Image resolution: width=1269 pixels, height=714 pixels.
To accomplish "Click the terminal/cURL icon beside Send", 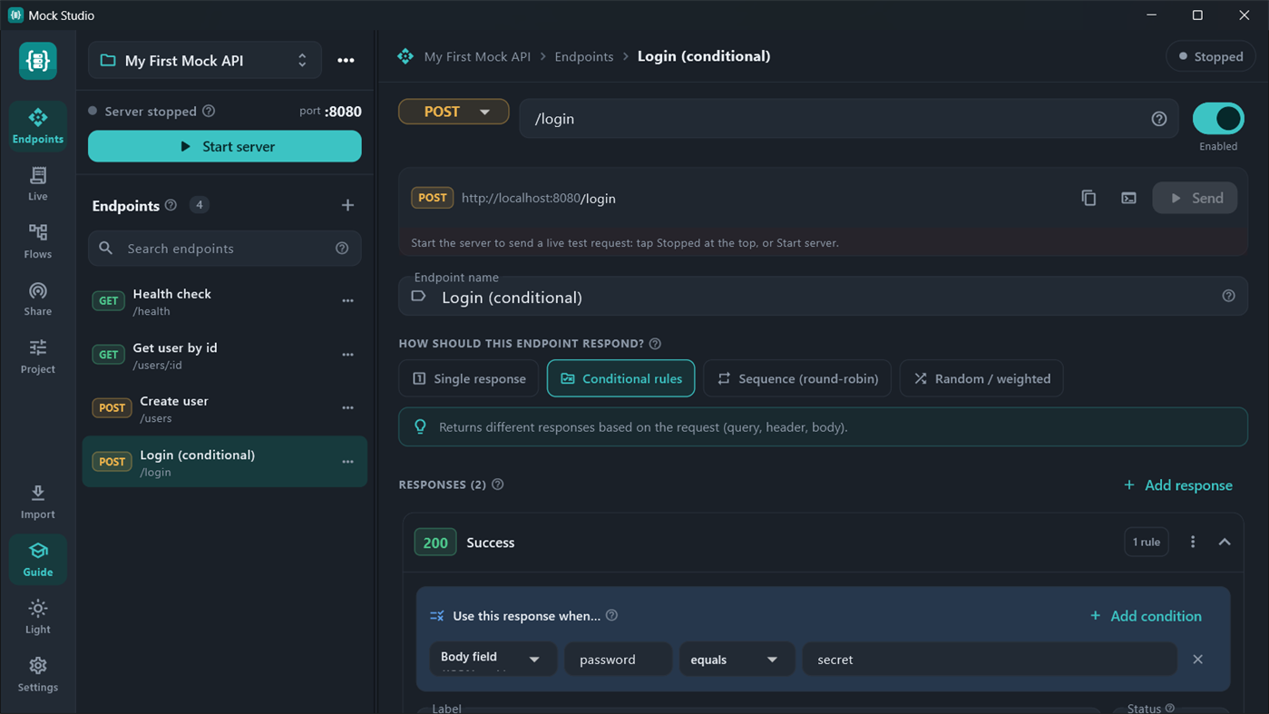I will coord(1128,198).
